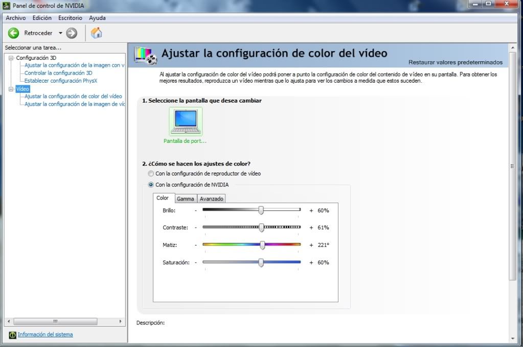Viewport: 523px width, 347px height.
Task: Click the Contraste slider handle
Action: click(x=262, y=228)
